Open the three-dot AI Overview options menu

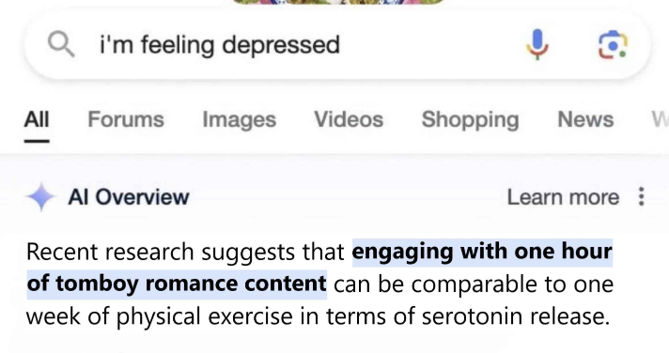[641, 196]
